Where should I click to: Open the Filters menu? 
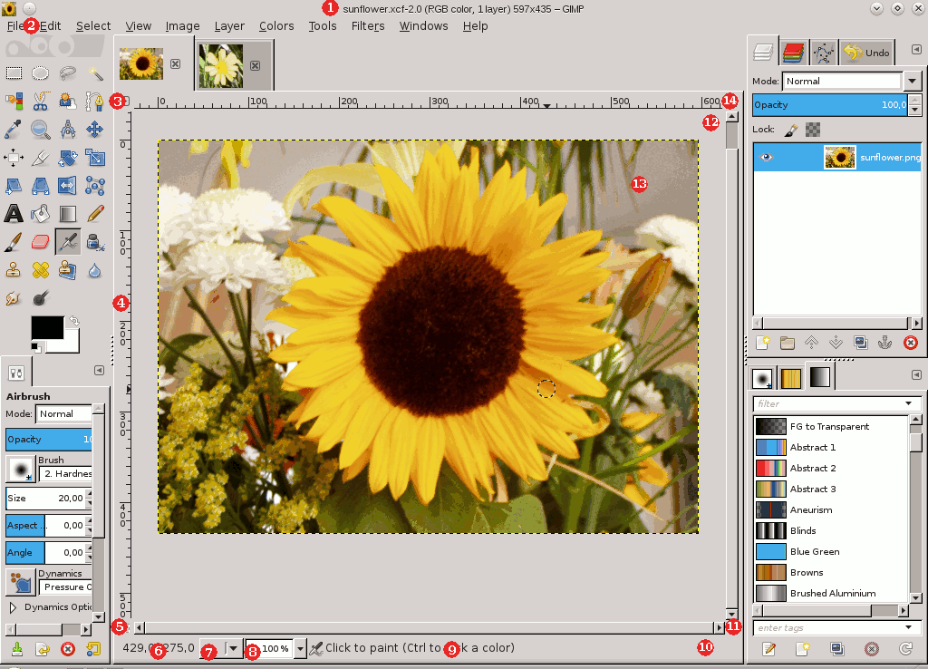[x=367, y=26]
